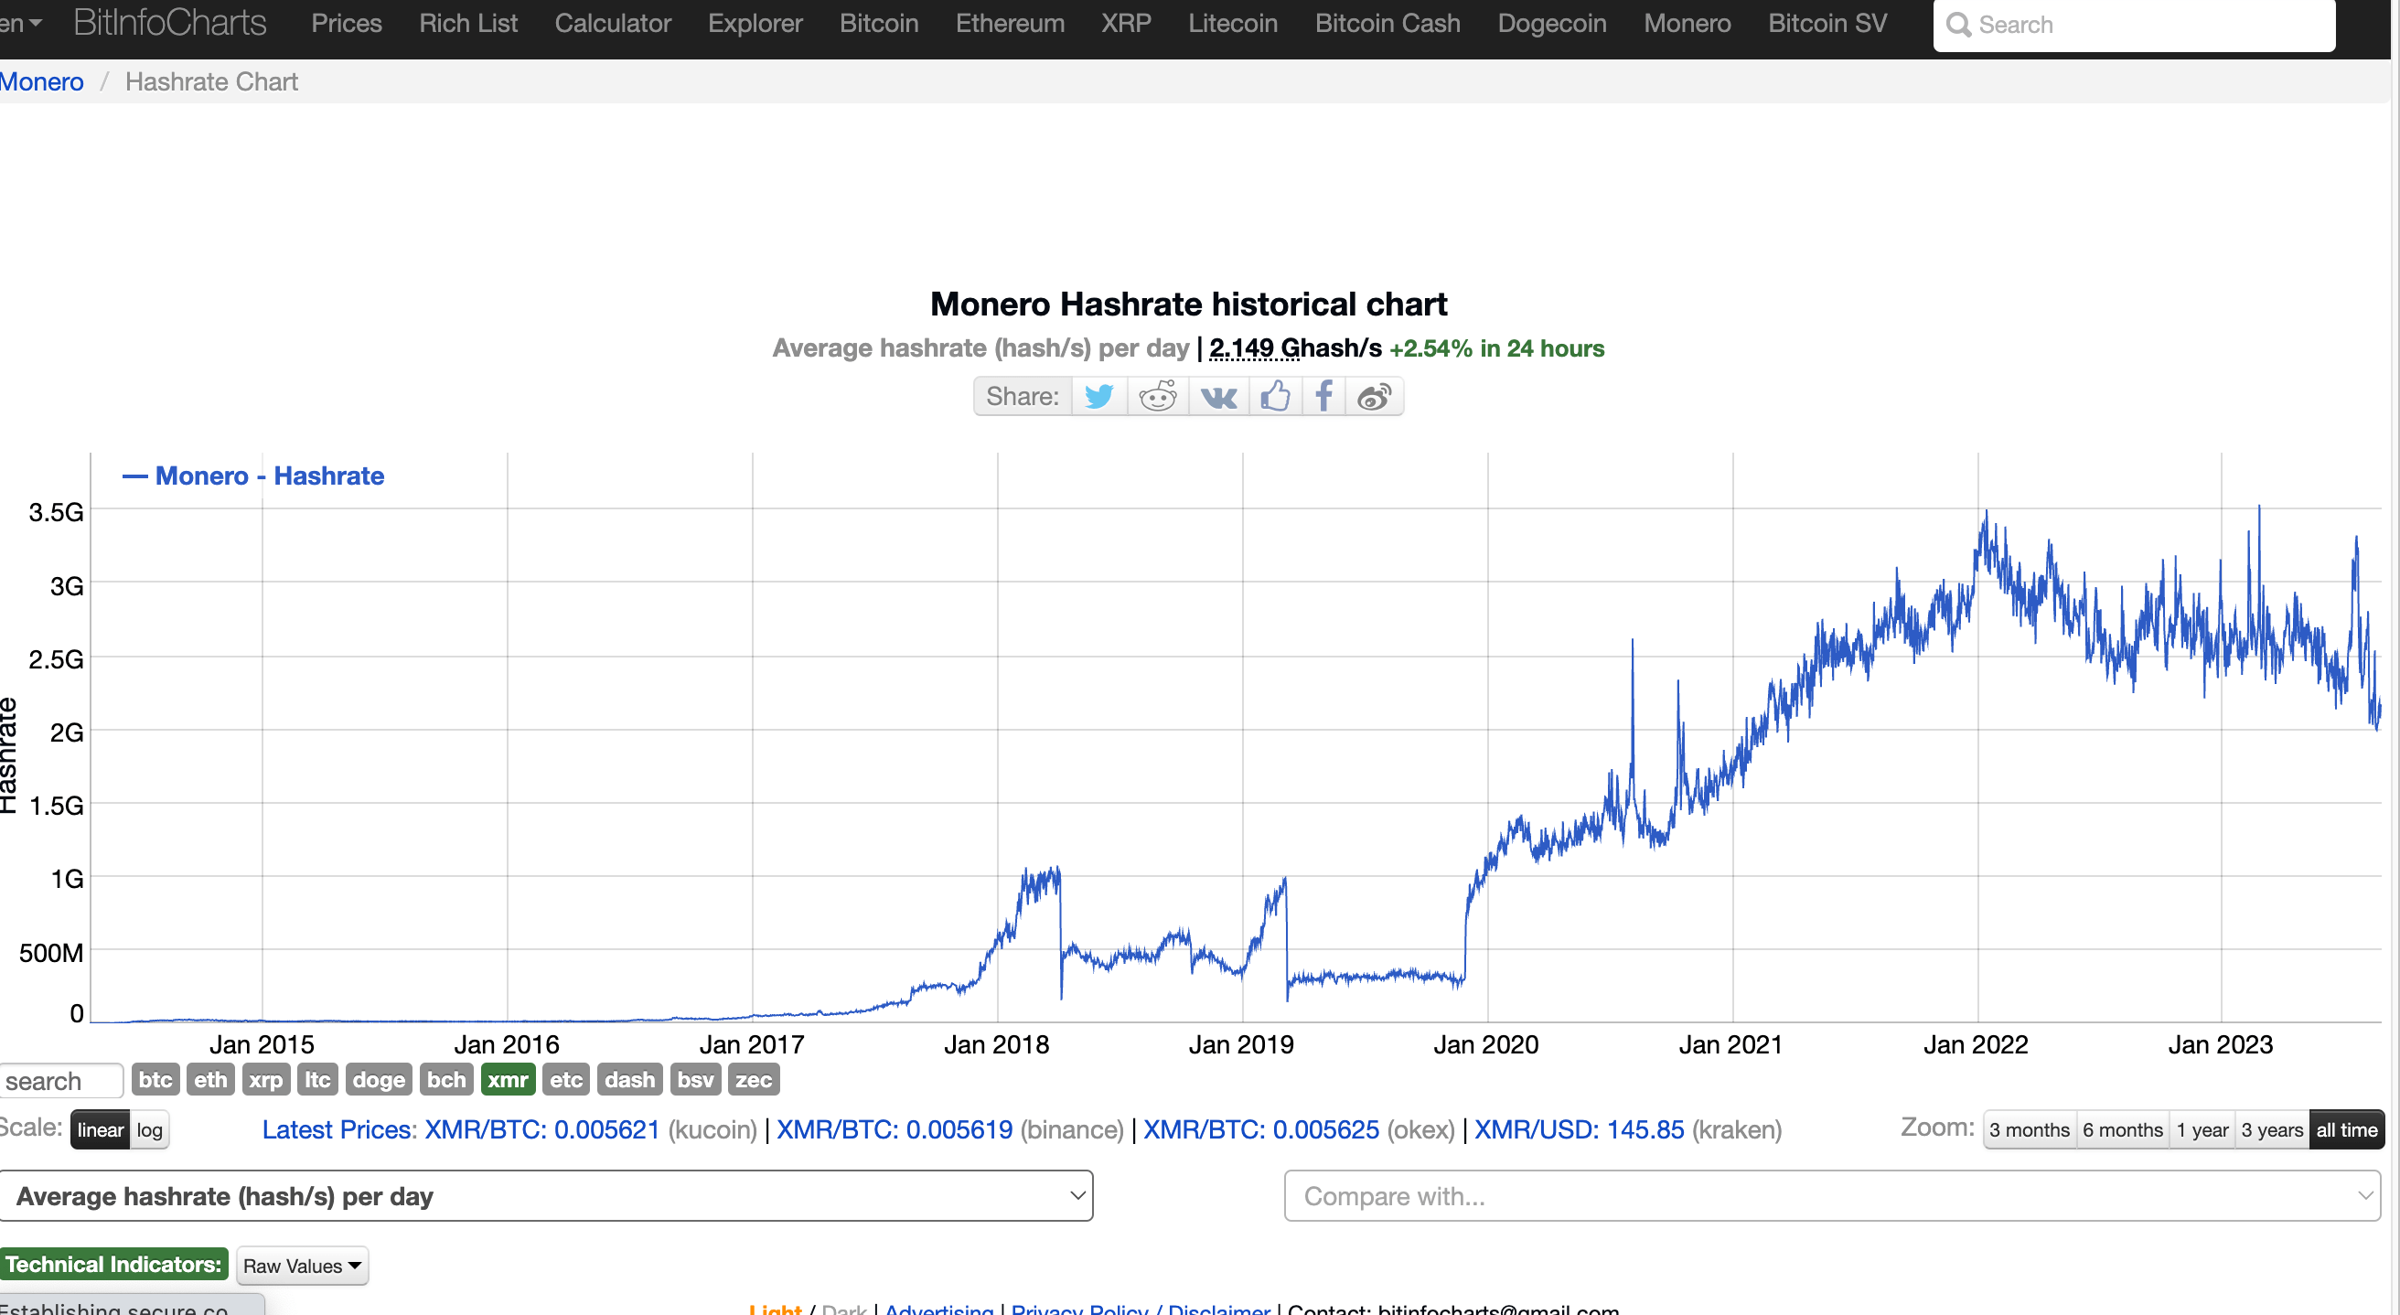Click the Reddit share icon
Image resolution: width=2400 pixels, height=1315 pixels.
[x=1158, y=395]
